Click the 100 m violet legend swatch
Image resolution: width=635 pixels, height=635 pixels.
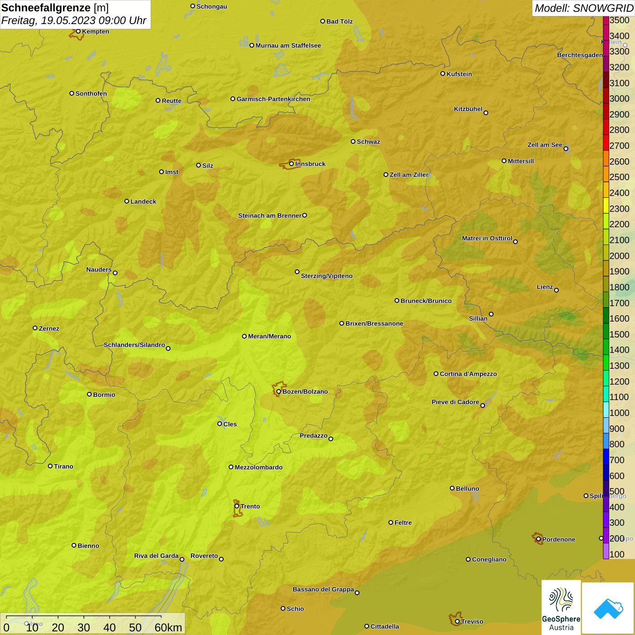[606, 551]
